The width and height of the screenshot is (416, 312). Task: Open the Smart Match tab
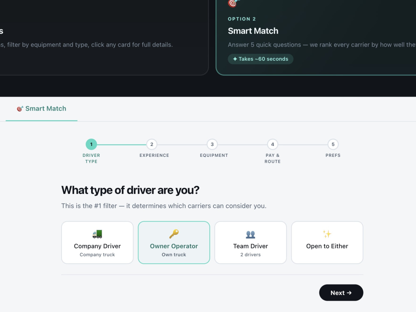(41, 109)
